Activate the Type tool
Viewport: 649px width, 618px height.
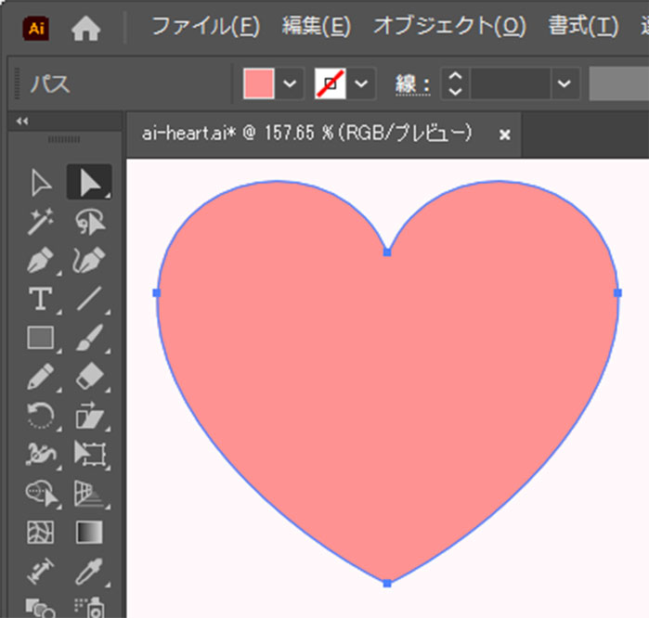41,299
